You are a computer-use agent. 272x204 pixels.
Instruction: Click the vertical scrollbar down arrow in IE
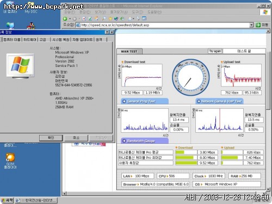268,189
